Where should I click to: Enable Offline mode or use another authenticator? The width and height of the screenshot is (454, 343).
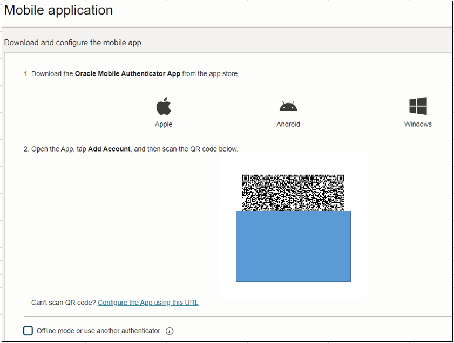28,331
